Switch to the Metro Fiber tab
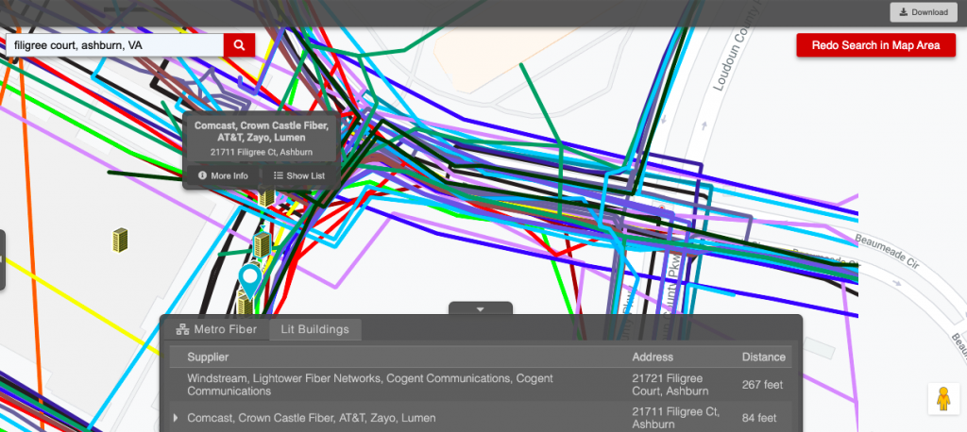967x432 pixels. coord(216,329)
